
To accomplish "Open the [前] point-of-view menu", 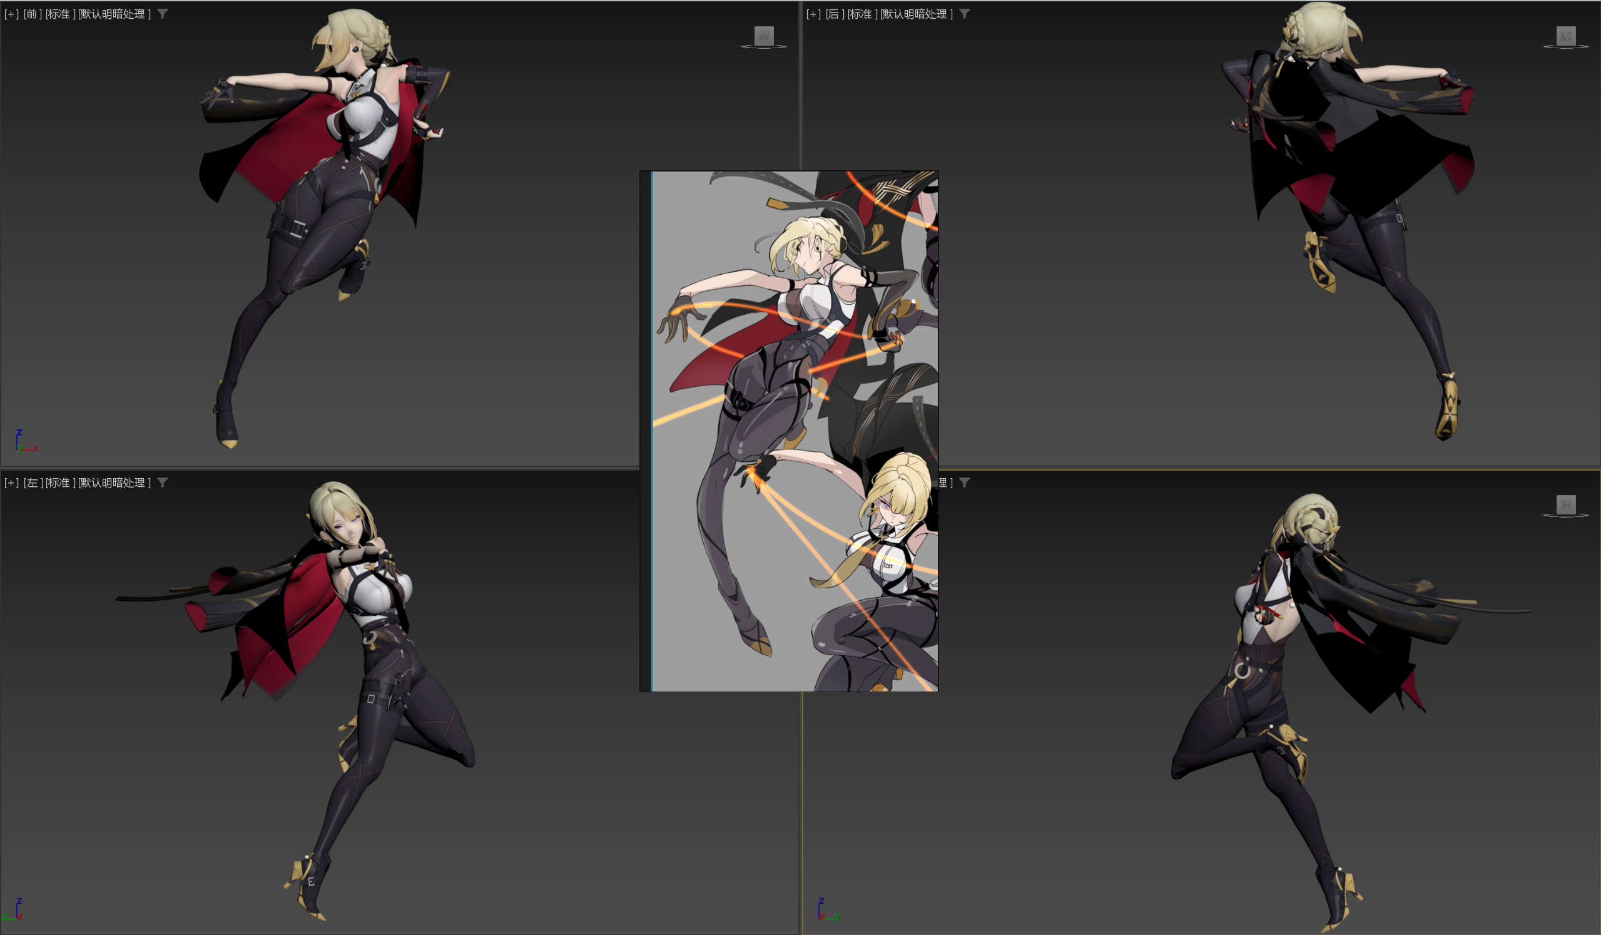I will click(x=33, y=14).
